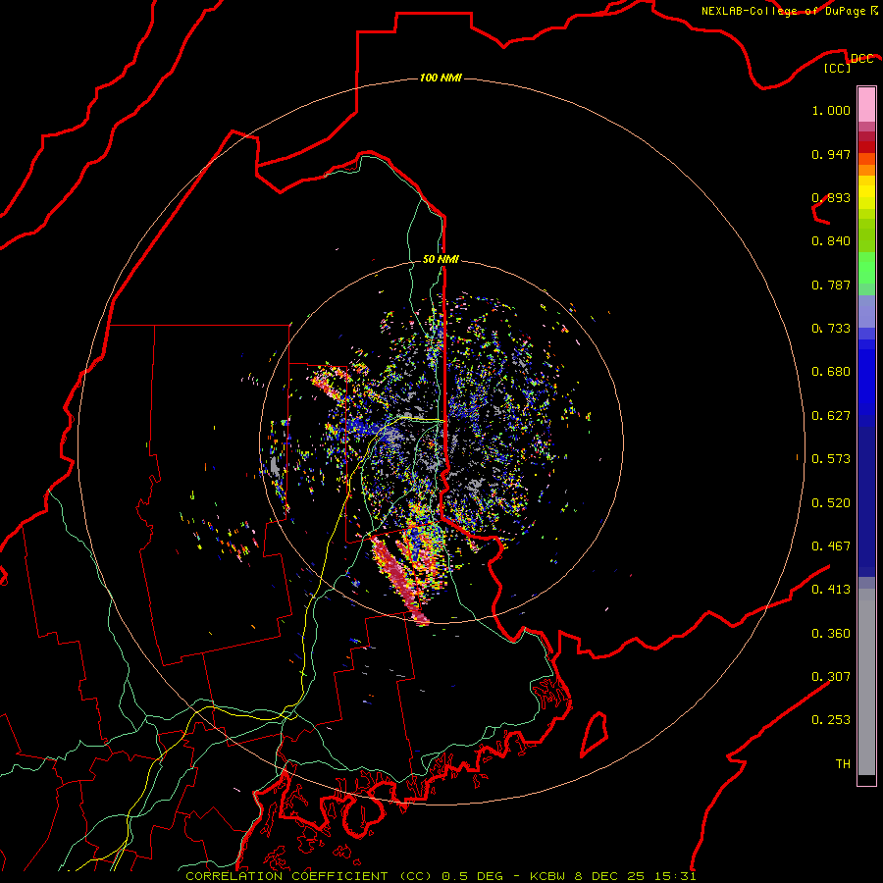883x883 pixels.
Task: Click the gray lower segment of color bar
Action: tap(866, 682)
